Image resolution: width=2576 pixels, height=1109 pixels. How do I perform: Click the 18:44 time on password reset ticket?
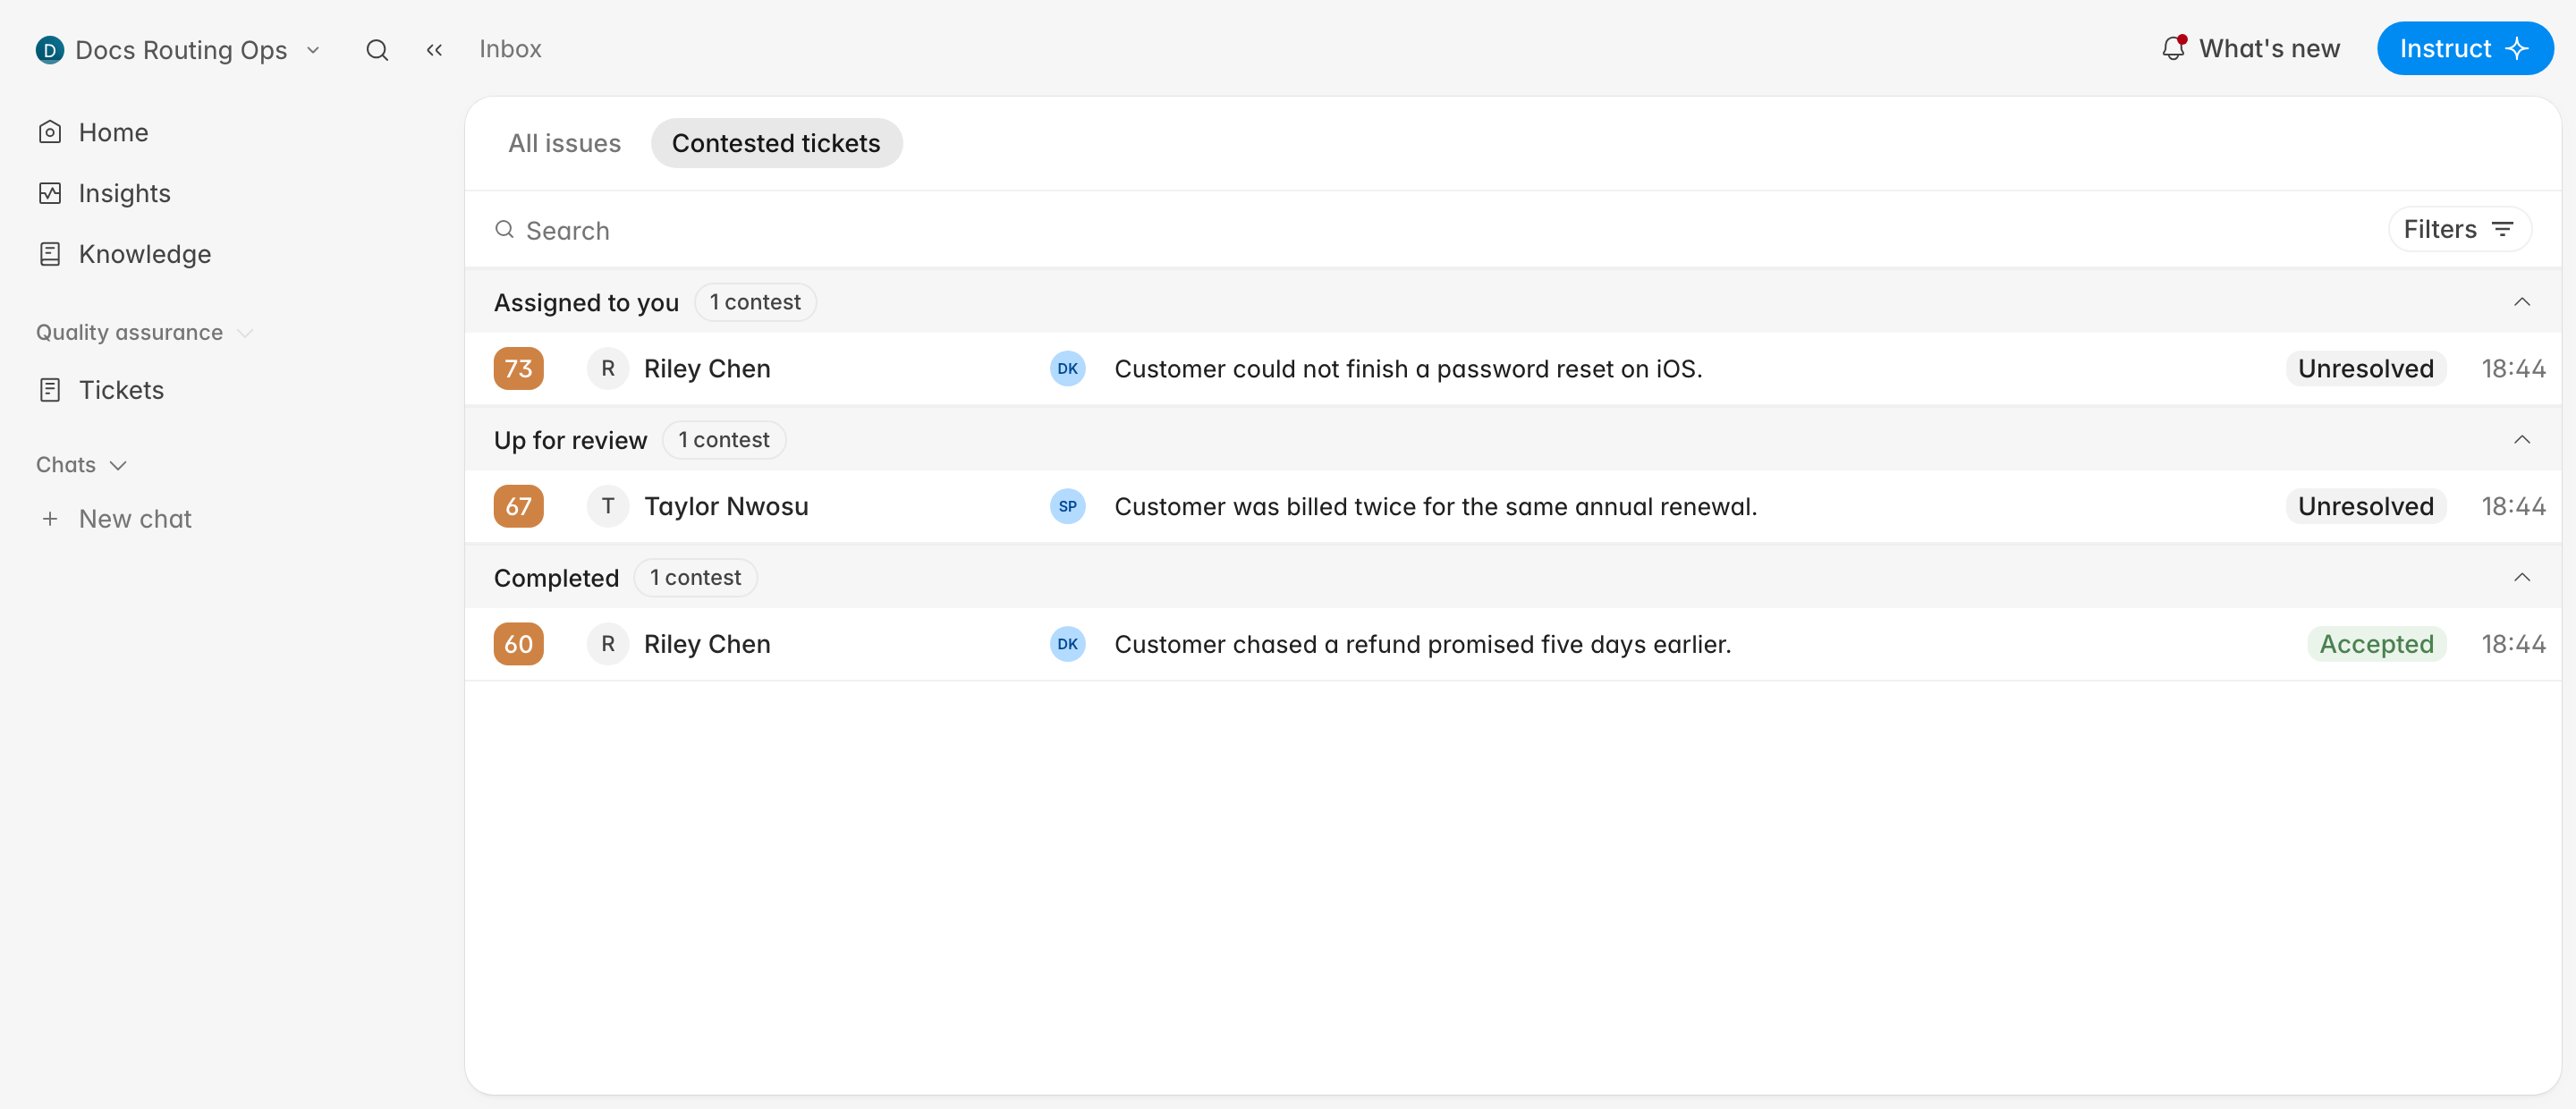point(2513,369)
